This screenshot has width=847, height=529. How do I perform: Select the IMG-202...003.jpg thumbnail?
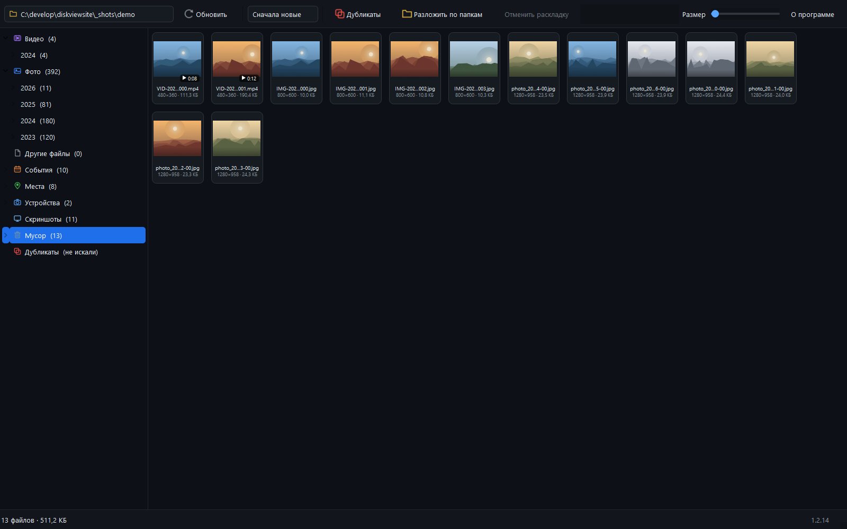tap(474, 68)
